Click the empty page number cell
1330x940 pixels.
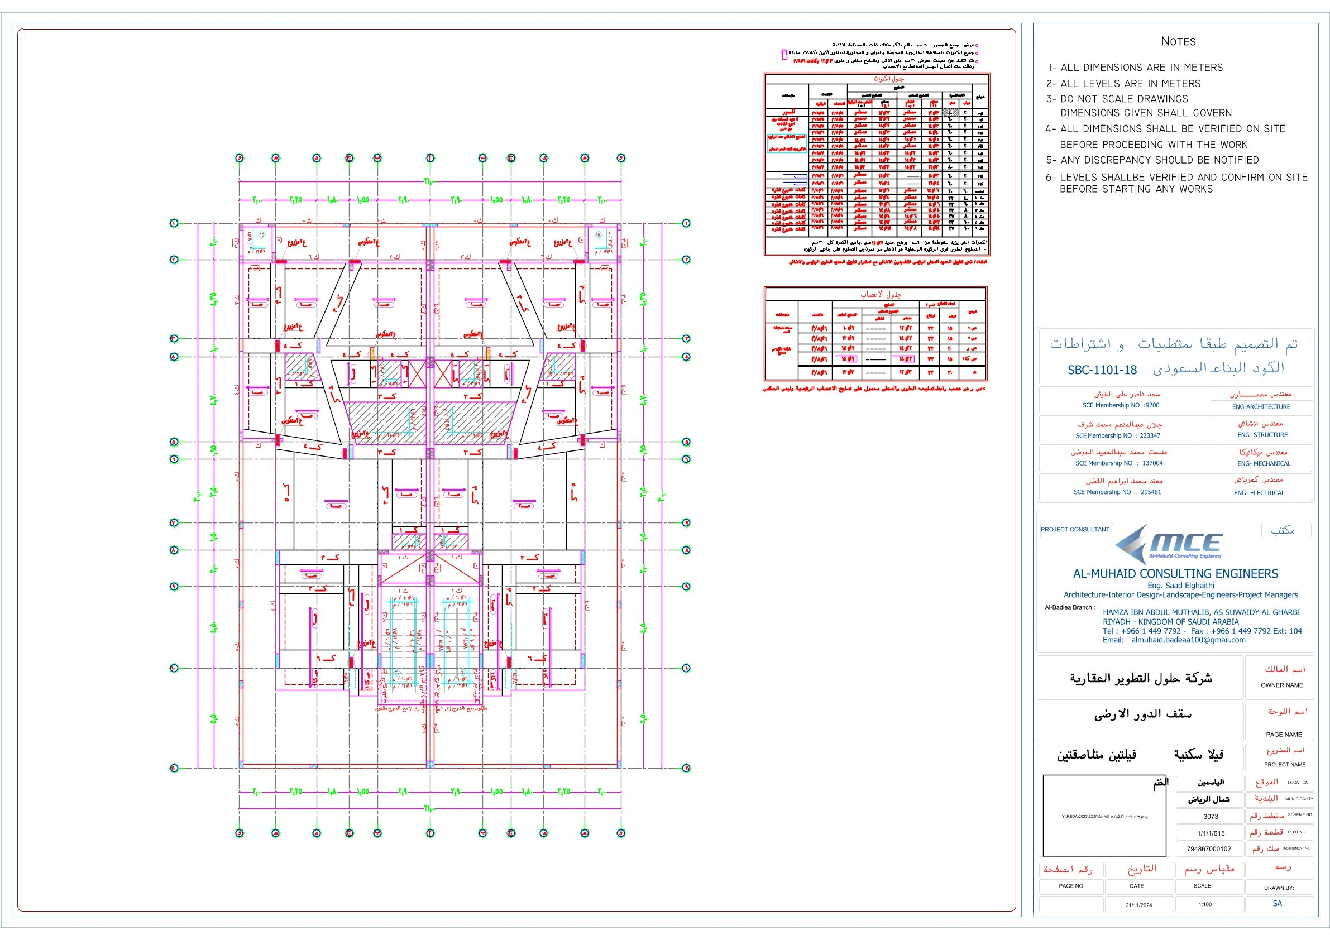[x=1070, y=904]
